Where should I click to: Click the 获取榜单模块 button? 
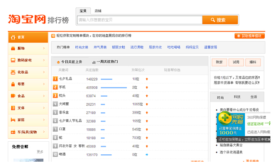pos(250,36)
